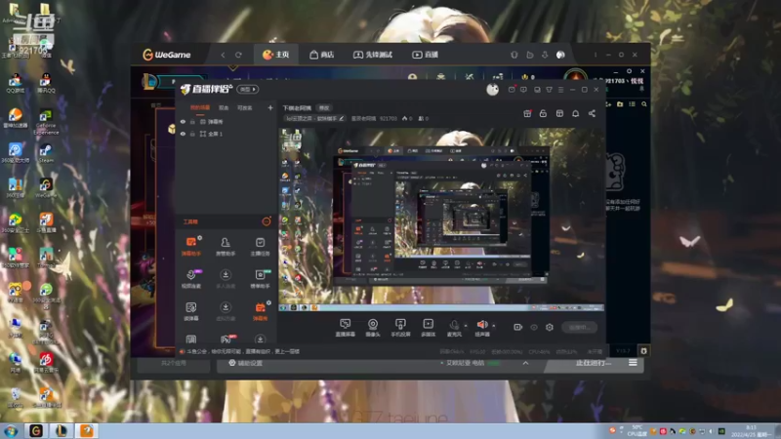Click WeGame back arrow
Image resolution: width=781 pixels, height=439 pixels.
click(x=223, y=55)
